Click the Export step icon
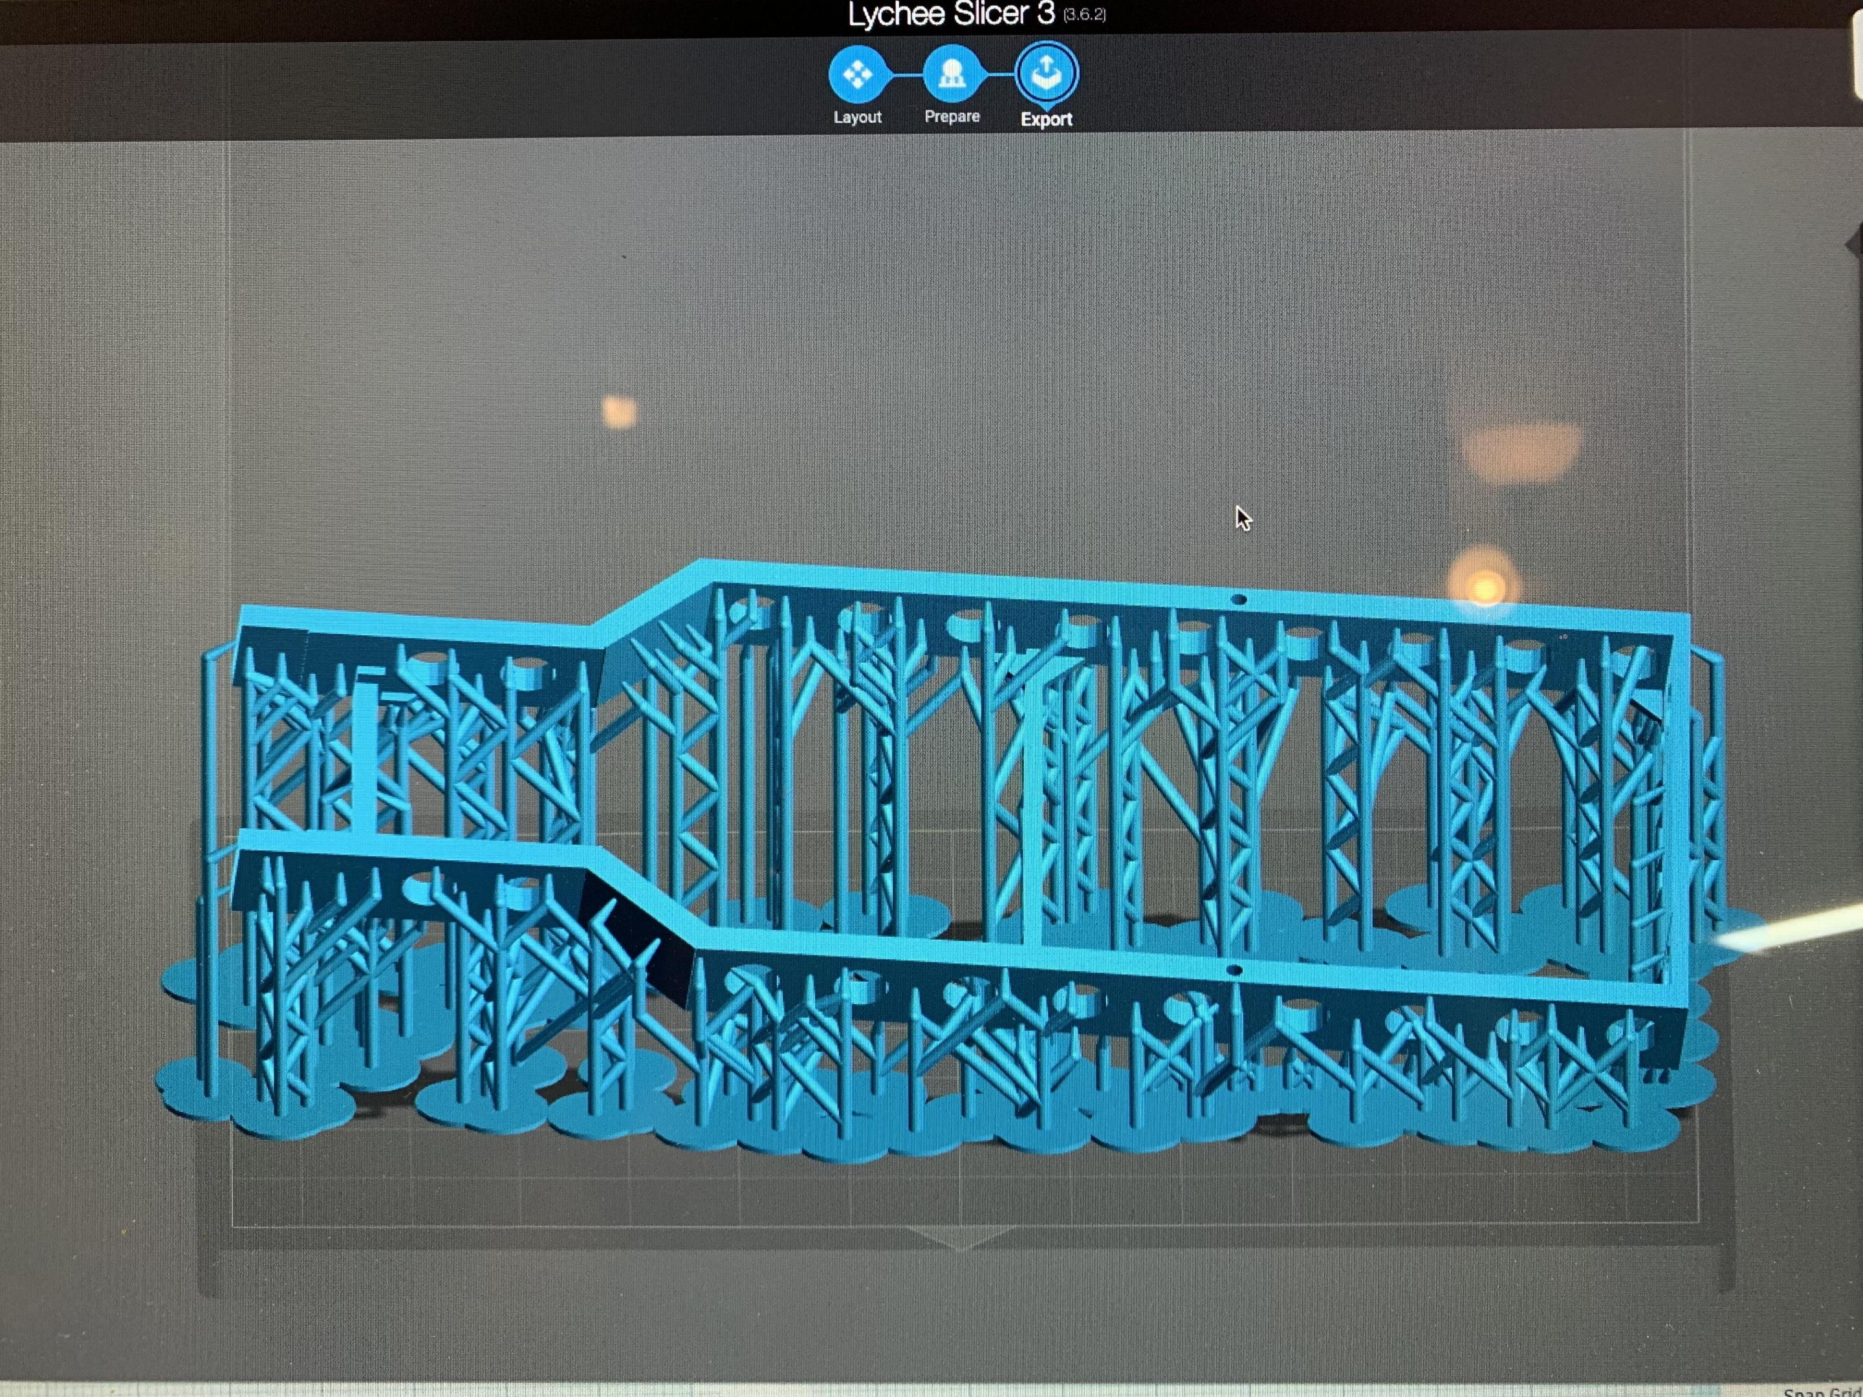This screenshot has width=1863, height=1397. 1046,74
